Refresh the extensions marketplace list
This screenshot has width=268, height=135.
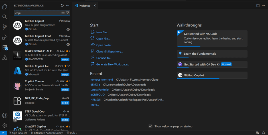coord(62,5)
